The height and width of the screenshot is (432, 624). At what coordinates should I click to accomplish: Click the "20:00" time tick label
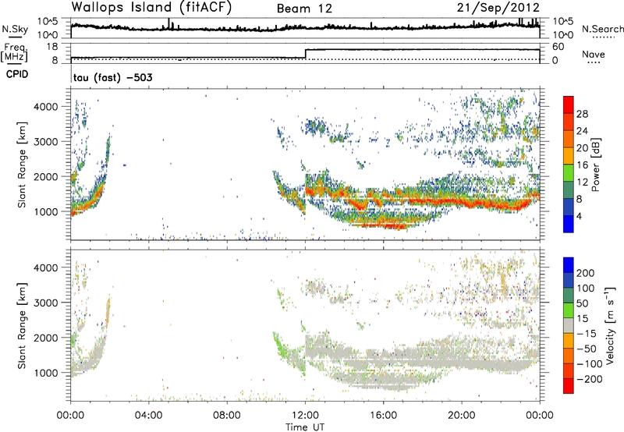tap(461, 416)
